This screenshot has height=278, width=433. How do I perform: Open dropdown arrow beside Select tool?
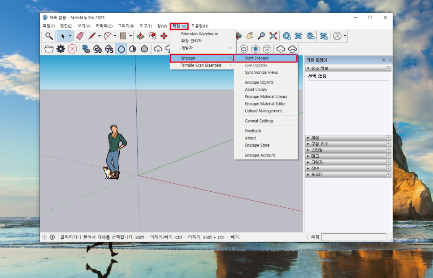tap(70, 36)
